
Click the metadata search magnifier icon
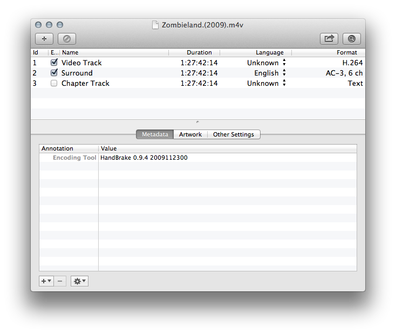click(x=352, y=39)
